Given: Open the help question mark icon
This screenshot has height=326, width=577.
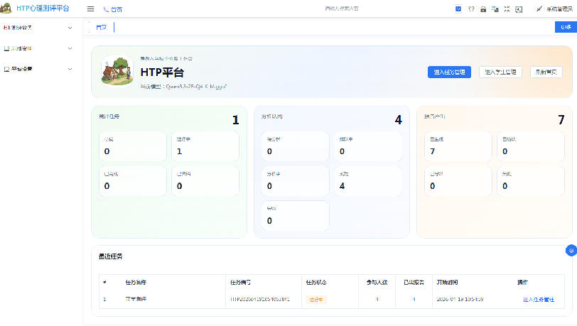Looking at the screenshot, I should (471, 9).
